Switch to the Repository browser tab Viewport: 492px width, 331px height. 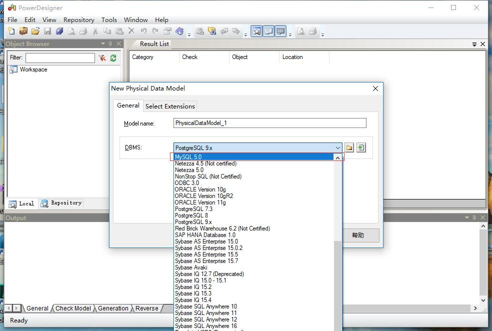[61, 203]
